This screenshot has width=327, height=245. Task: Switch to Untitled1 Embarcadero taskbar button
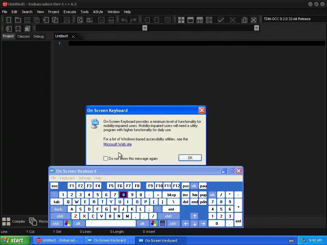(x=58, y=240)
